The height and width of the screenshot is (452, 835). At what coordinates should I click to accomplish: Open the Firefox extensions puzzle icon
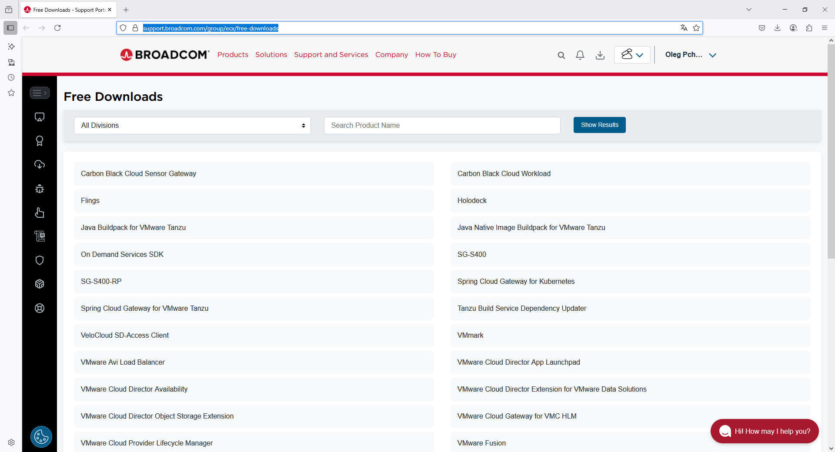[x=809, y=28]
